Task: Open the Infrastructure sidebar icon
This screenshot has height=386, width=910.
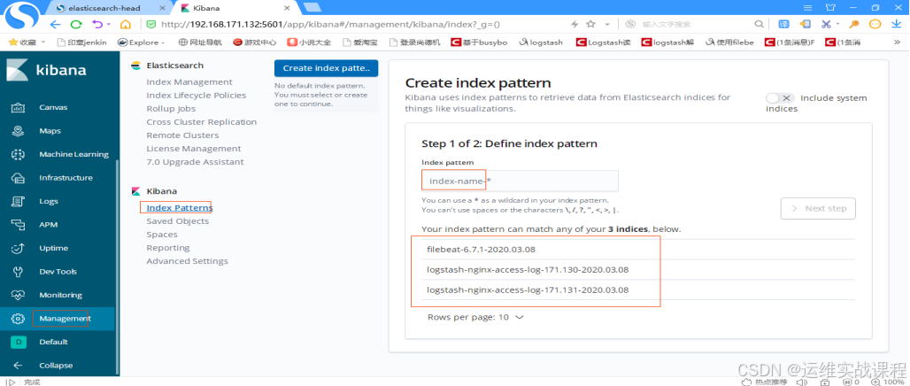Action: point(18,178)
